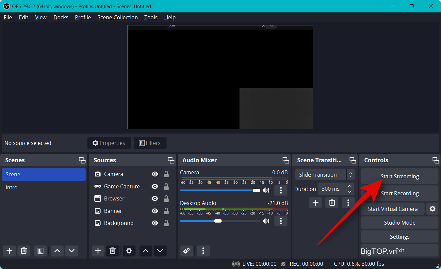Move scene down with arrow icon
The height and width of the screenshot is (269, 441).
pos(72,251)
